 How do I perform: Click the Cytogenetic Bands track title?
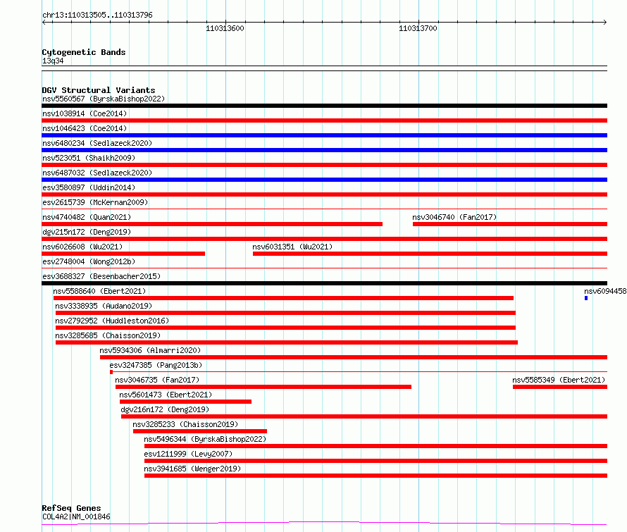(x=84, y=52)
